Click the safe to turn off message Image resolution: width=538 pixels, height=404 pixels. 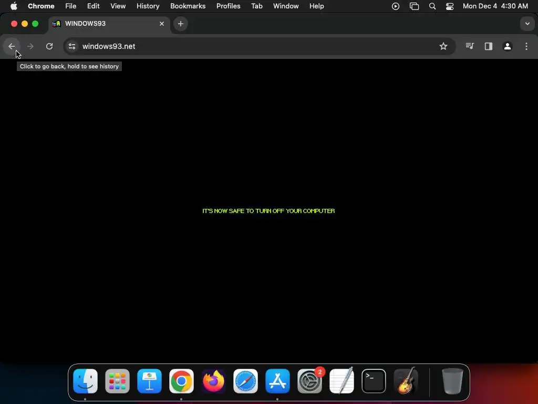(x=268, y=211)
